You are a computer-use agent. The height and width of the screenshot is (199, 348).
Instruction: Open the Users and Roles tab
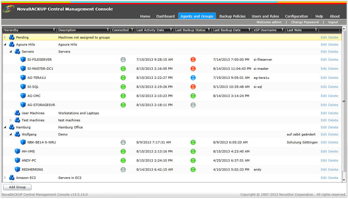(265, 16)
